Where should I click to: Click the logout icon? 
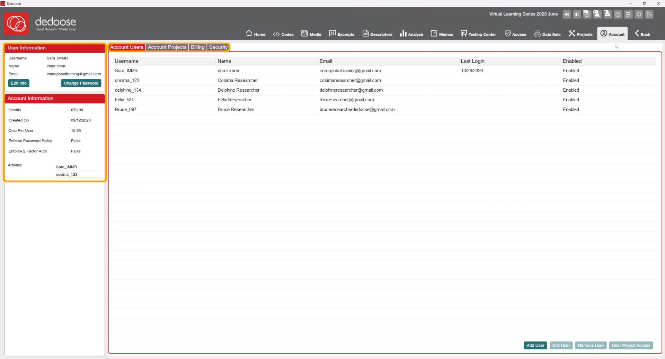point(649,15)
